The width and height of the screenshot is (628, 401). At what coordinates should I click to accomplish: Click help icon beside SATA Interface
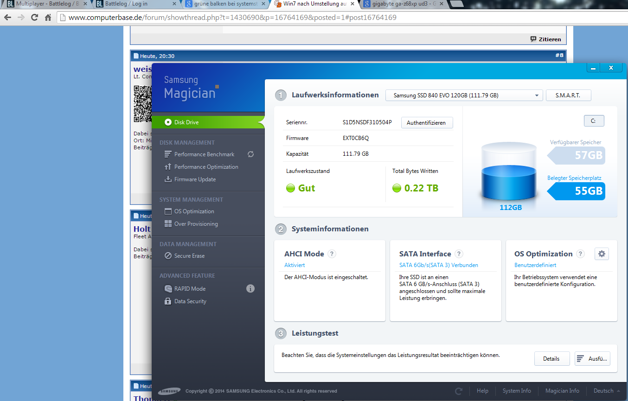coord(459,254)
